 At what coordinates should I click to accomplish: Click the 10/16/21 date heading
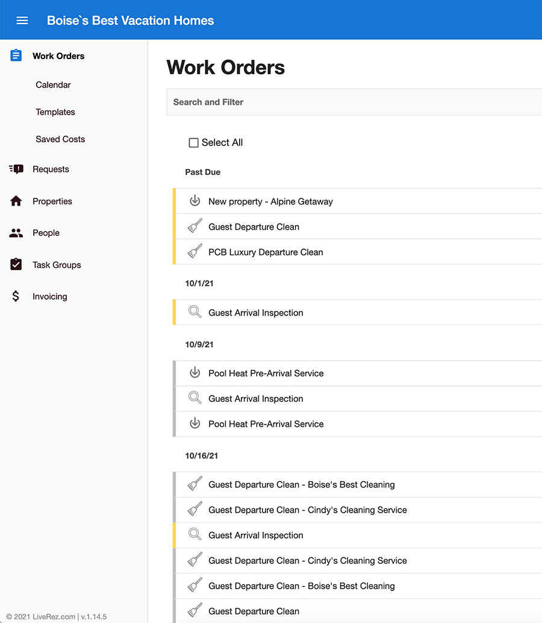click(x=202, y=456)
